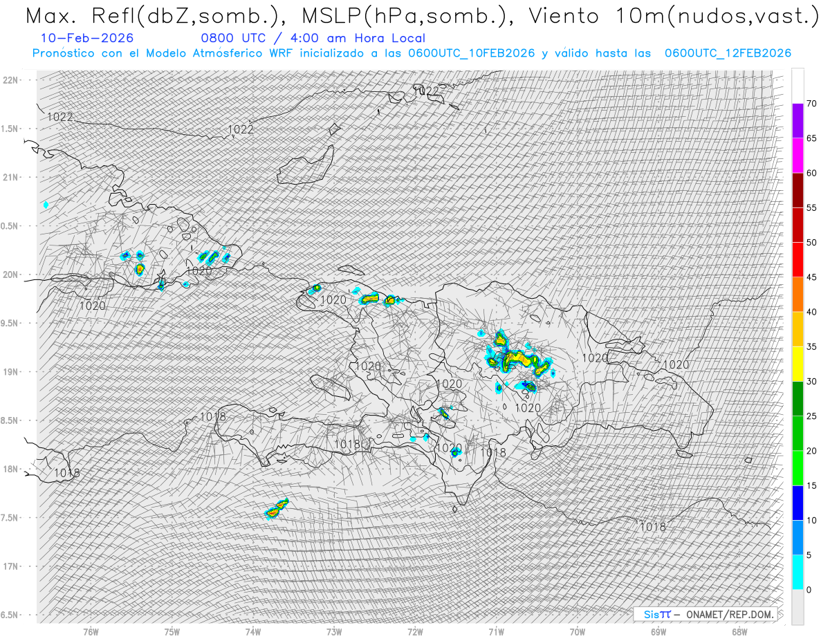Click the "72W" longitude label
The image size is (830, 641).
pyautogui.click(x=415, y=632)
